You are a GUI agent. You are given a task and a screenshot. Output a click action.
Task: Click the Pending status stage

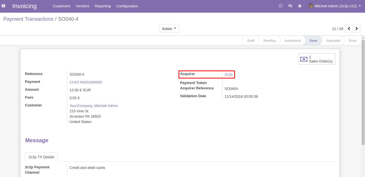(x=269, y=41)
